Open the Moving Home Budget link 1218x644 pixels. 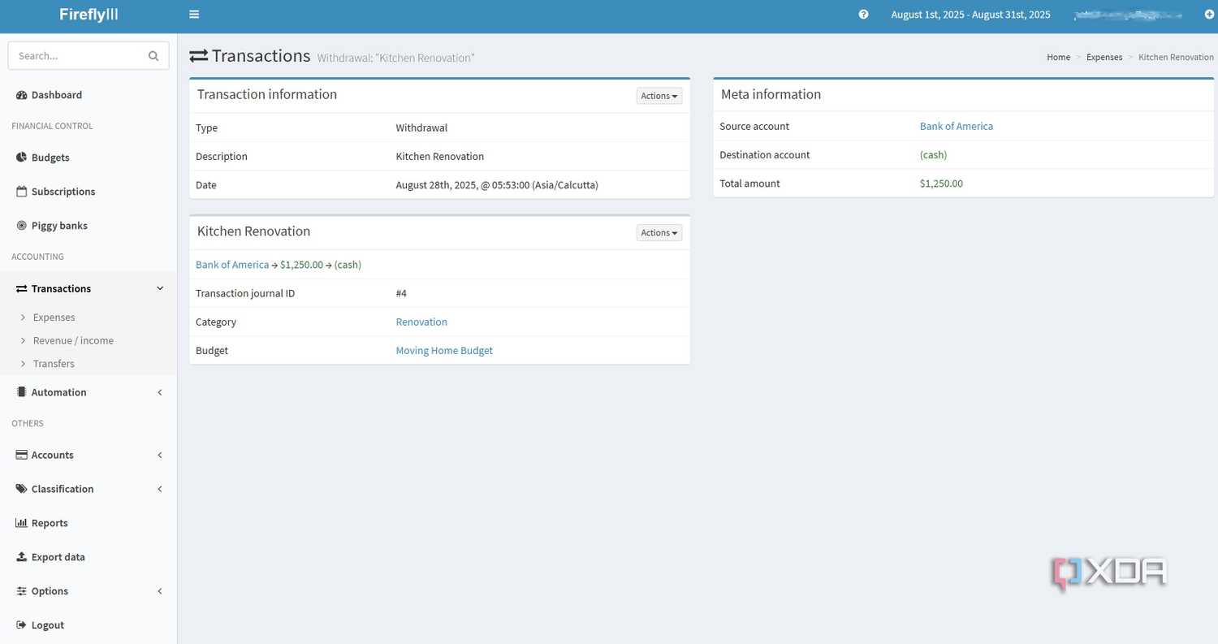tap(444, 351)
